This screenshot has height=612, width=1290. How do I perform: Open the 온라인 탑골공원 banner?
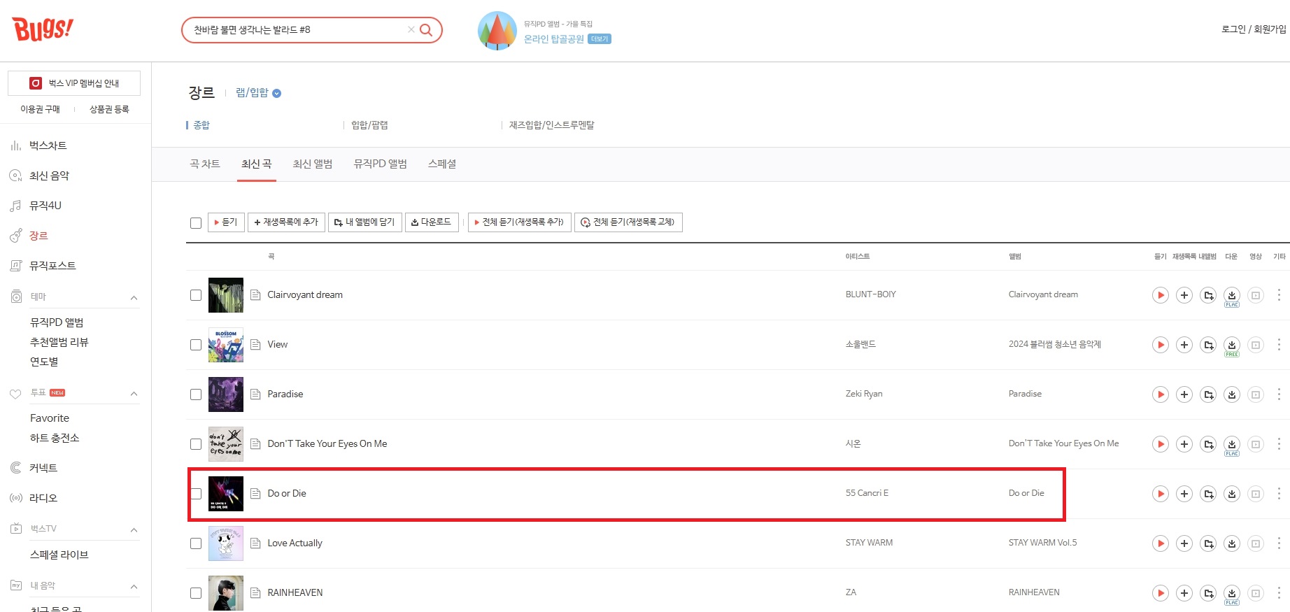[x=553, y=39]
